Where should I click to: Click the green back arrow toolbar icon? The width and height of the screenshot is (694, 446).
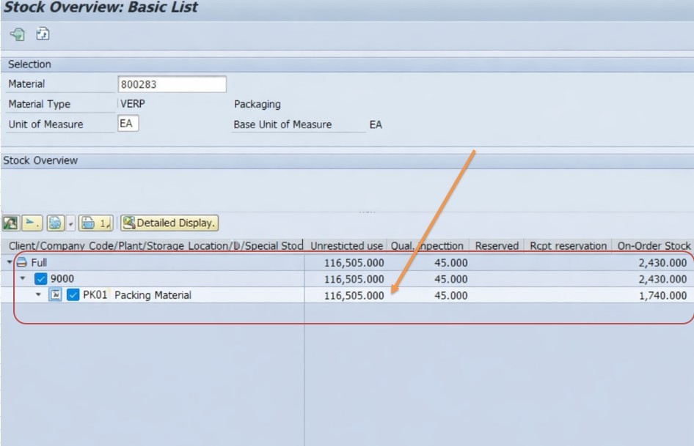coord(17,34)
